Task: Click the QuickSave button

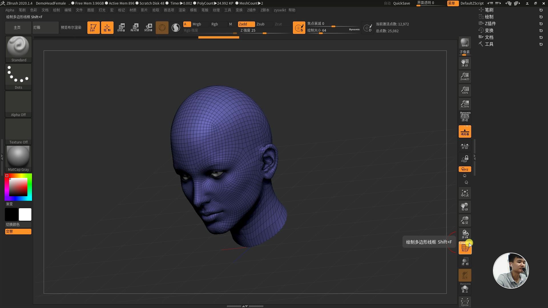Action: point(401,3)
